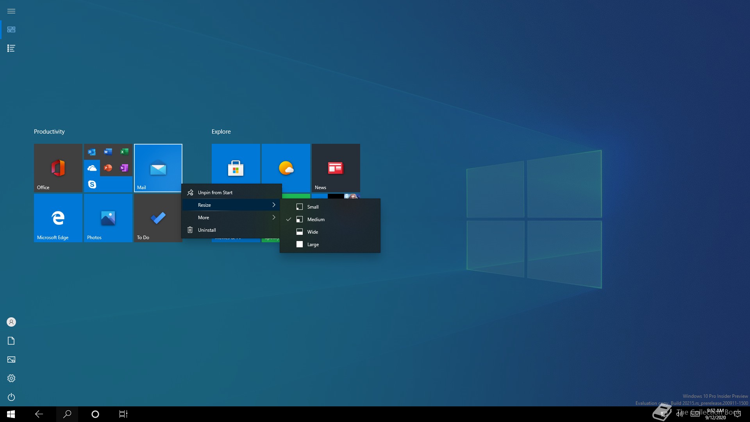
Task: Open Settings gear in the sidebar
Action: tap(11, 378)
